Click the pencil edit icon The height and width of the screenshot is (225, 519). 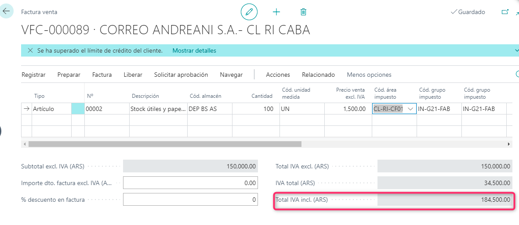pos(249,12)
